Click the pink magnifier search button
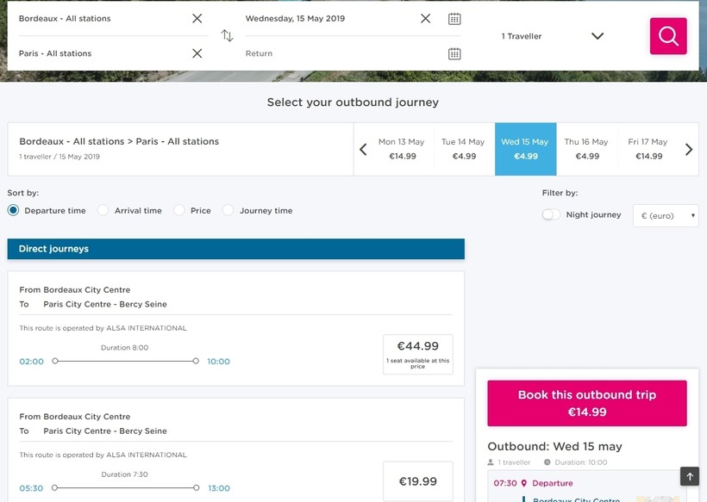The height and width of the screenshot is (502, 707). (668, 36)
